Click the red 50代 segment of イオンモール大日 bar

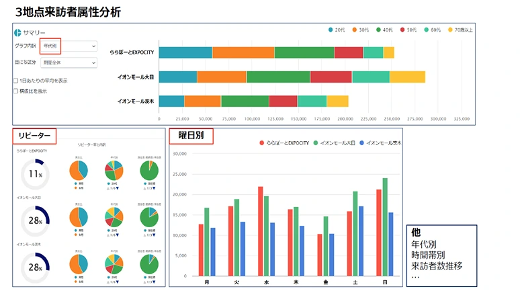tap(331, 77)
